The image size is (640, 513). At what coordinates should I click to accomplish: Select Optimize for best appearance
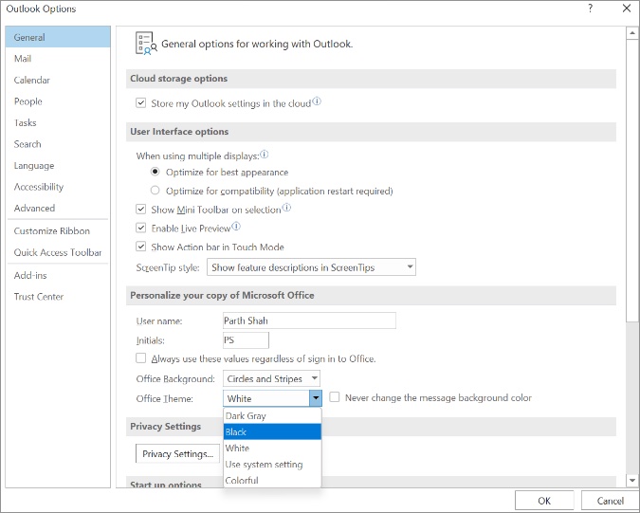pyautogui.click(x=155, y=172)
